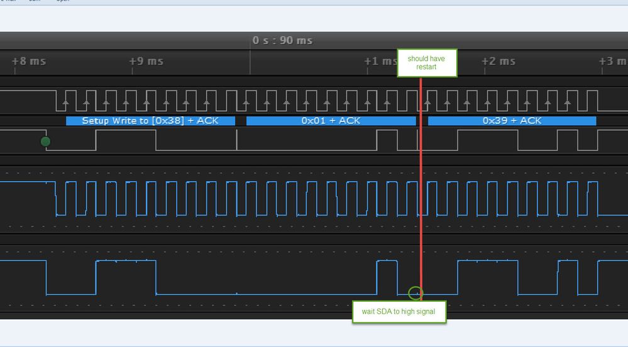This screenshot has width=628, height=347.
Task: Select the '0x01 + ACK' decoded frame
Action: pos(331,121)
